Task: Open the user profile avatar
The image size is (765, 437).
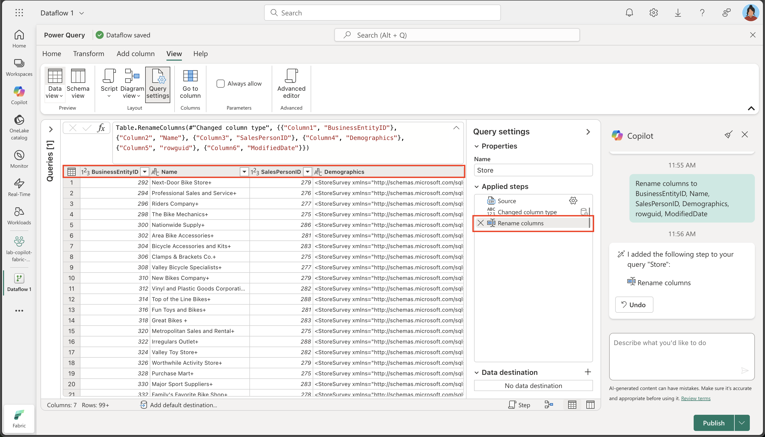Action: (x=750, y=13)
